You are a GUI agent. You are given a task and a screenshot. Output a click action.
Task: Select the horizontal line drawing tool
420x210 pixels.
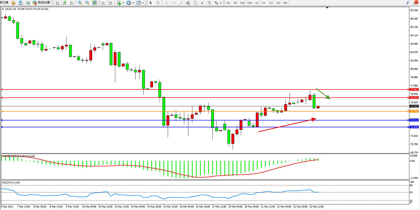pos(174,3)
